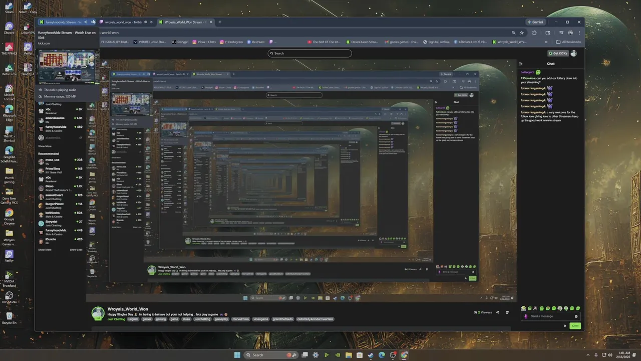Open Kick user avatar menu
The width and height of the screenshot is (641, 361).
tap(574, 53)
